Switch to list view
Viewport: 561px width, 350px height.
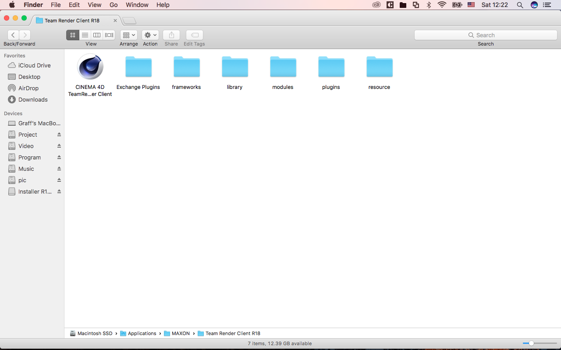pyautogui.click(x=85, y=35)
